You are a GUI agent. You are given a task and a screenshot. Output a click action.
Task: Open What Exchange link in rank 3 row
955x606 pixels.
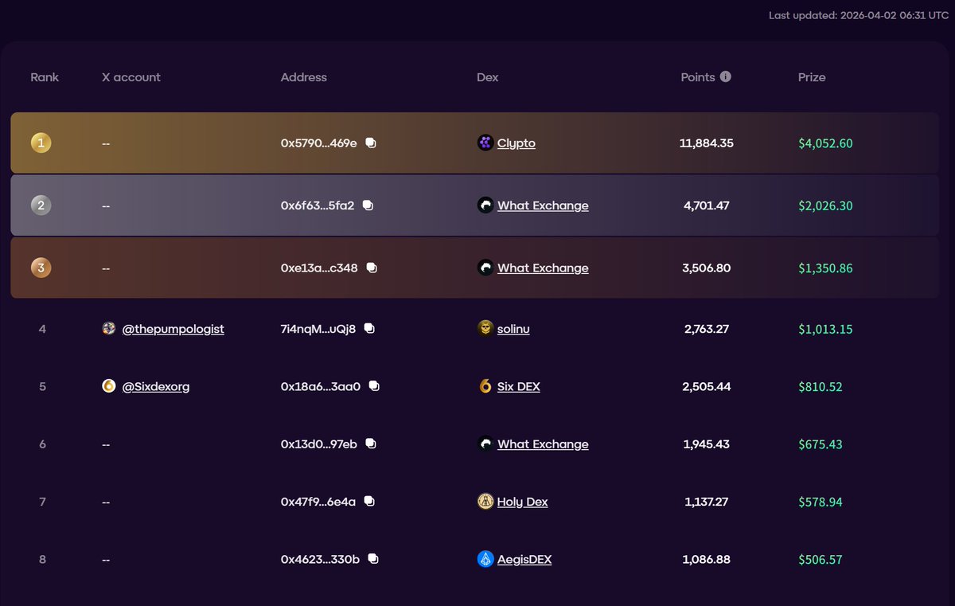click(x=543, y=268)
